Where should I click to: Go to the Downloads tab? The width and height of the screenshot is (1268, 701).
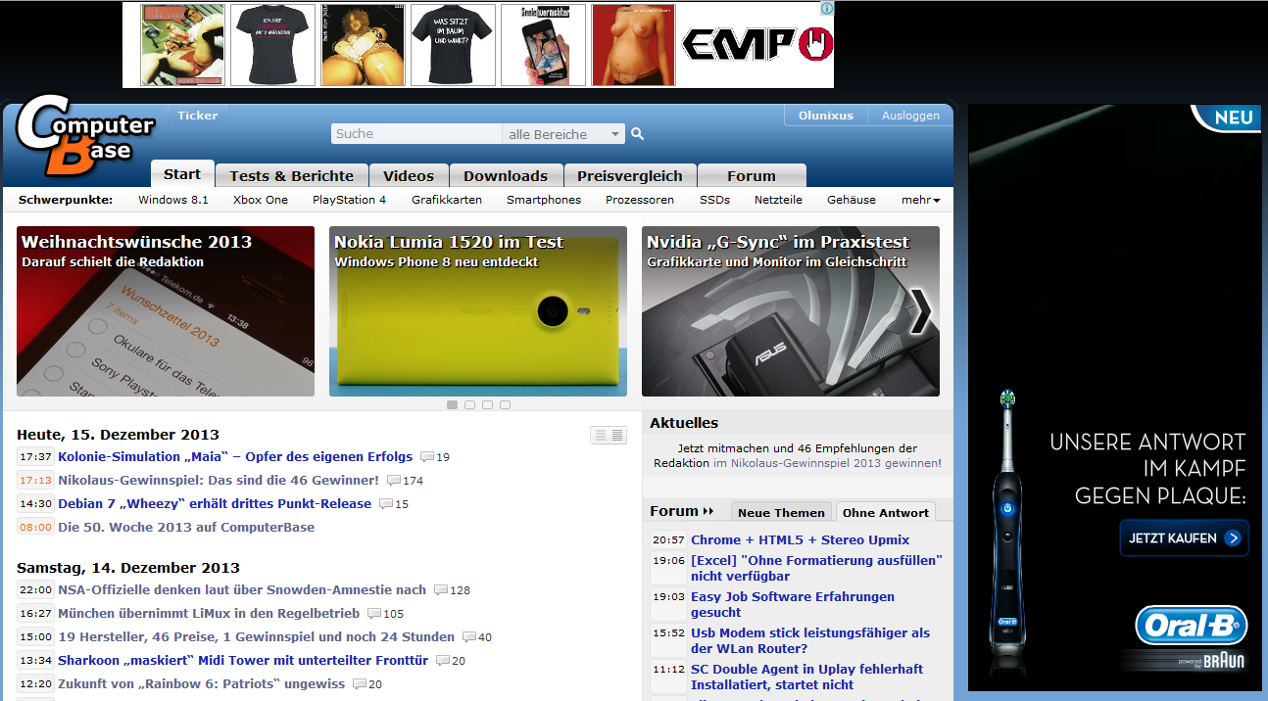click(x=506, y=176)
